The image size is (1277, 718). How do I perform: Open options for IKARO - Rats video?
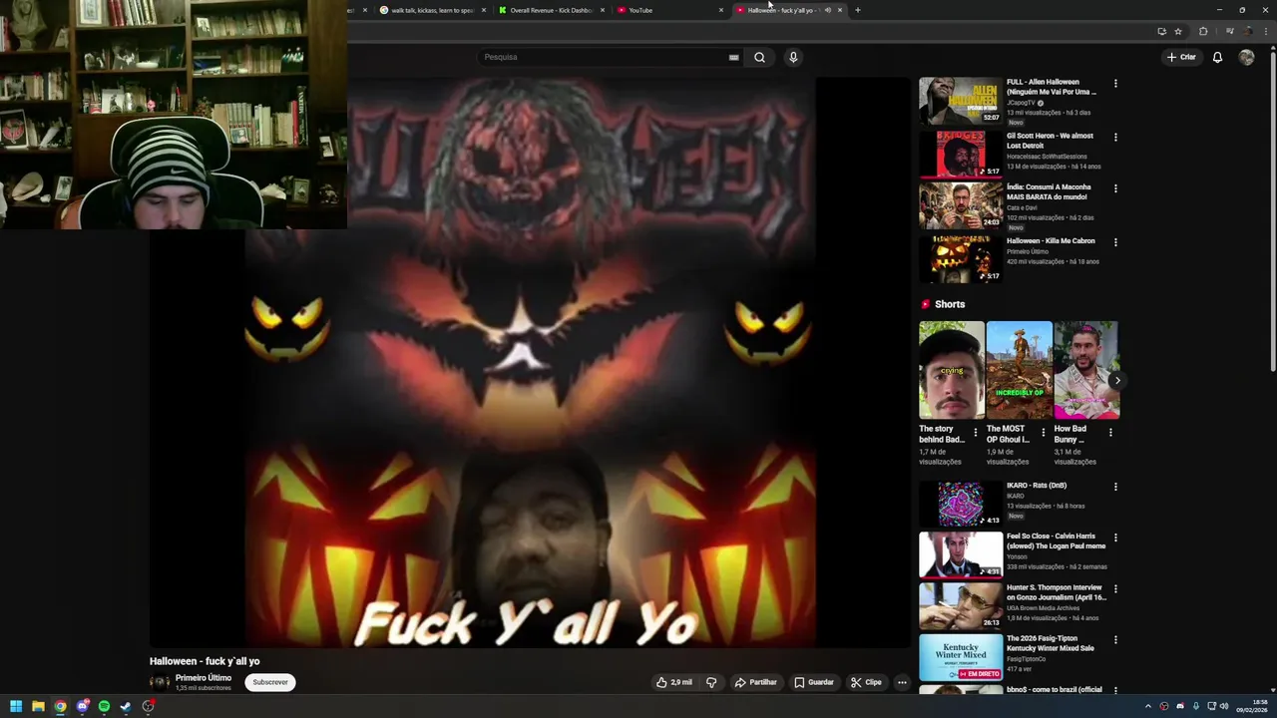click(x=1115, y=487)
